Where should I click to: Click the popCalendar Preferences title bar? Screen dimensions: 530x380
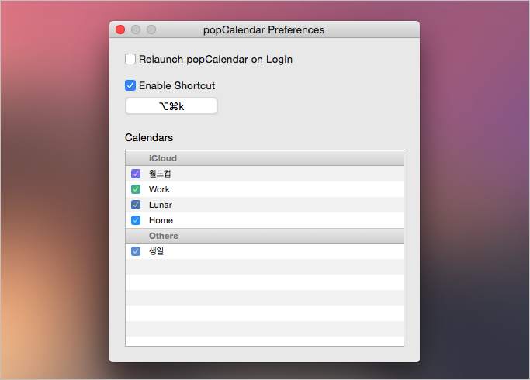[264, 29]
